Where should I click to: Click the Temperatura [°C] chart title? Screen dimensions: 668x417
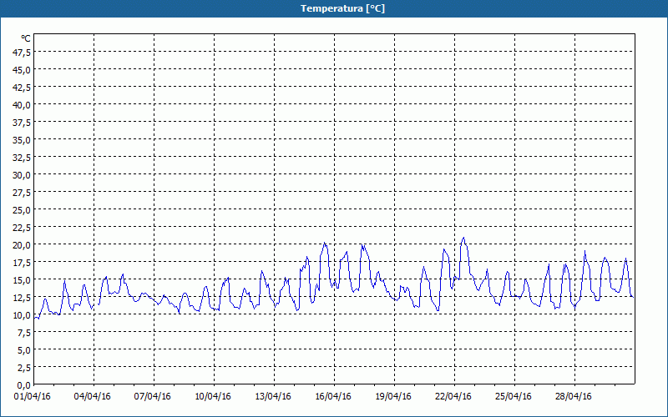[342, 8]
